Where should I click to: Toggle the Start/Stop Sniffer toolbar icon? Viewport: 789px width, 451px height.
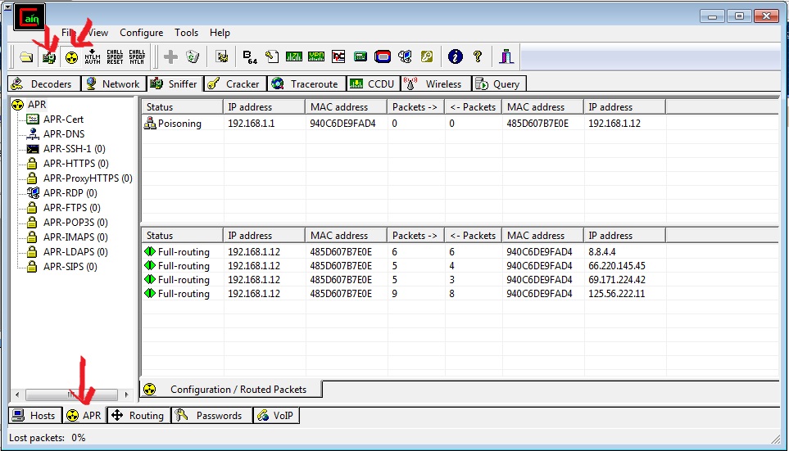[x=49, y=56]
